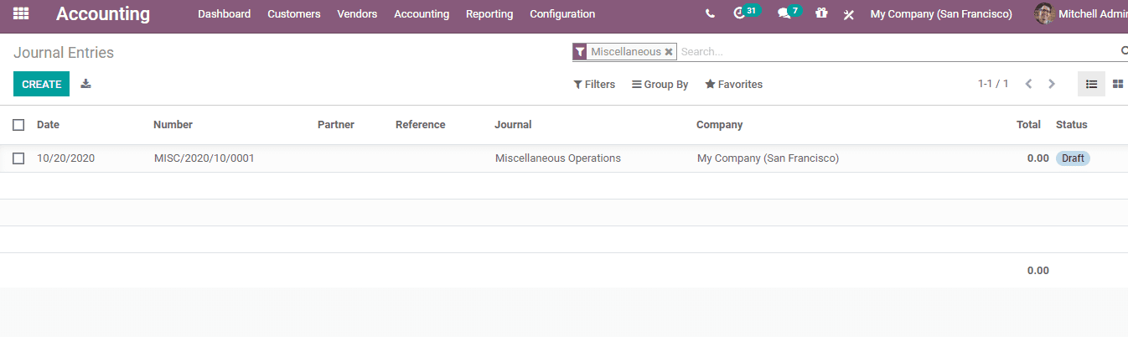The width and height of the screenshot is (1128, 337).
Task: Open the apps grid menu icon
Action: pyautogui.click(x=21, y=13)
